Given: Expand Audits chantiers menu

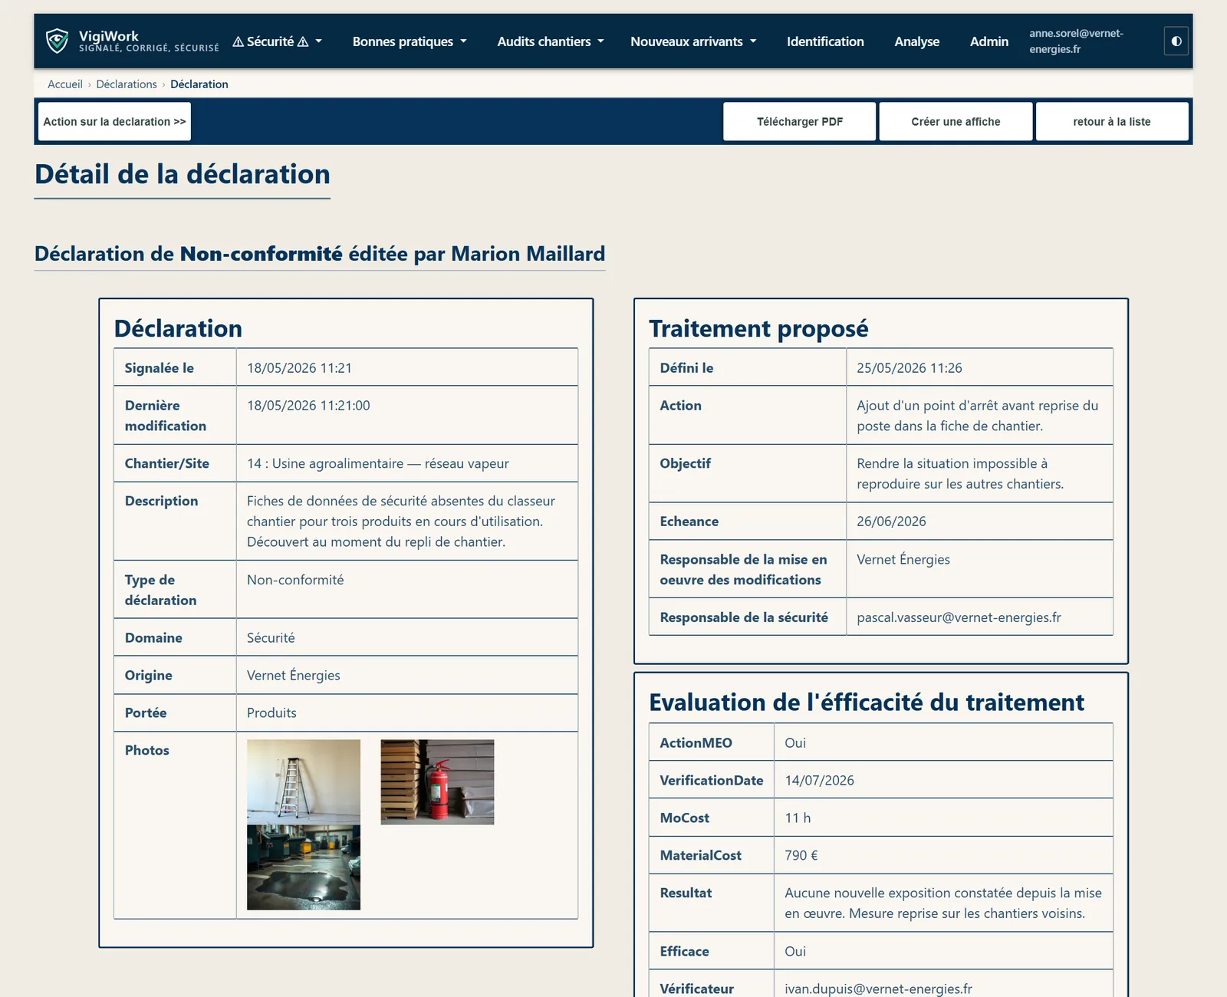Looking at the screenshot, I should coord(551,41).
